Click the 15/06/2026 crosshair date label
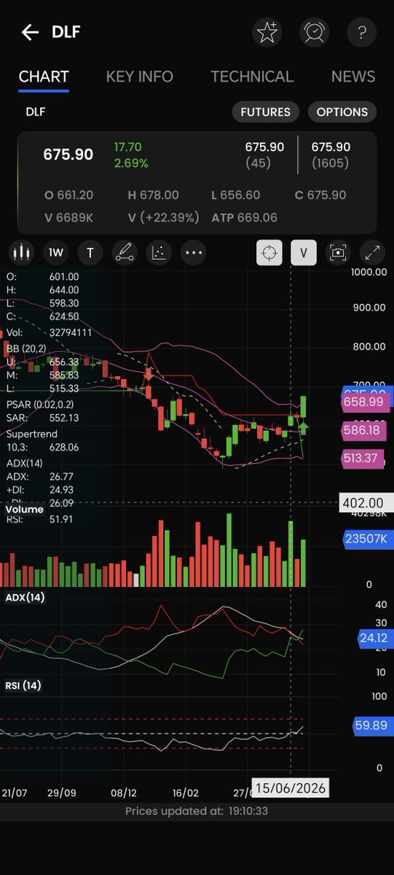 (291, 788)
